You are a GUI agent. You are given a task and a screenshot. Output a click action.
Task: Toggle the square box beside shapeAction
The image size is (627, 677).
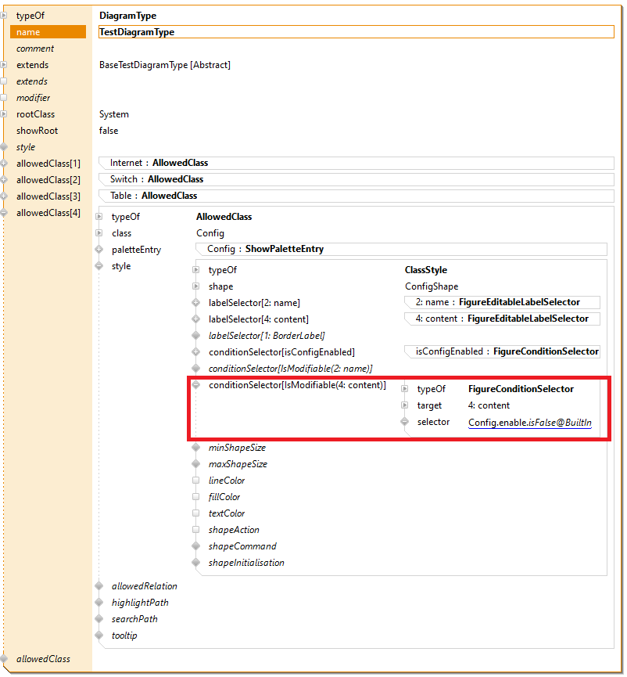tap(195, 530)
